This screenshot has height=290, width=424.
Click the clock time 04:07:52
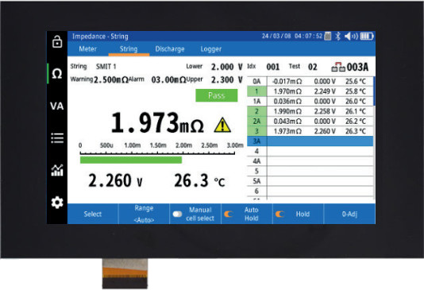pos(309,36)
